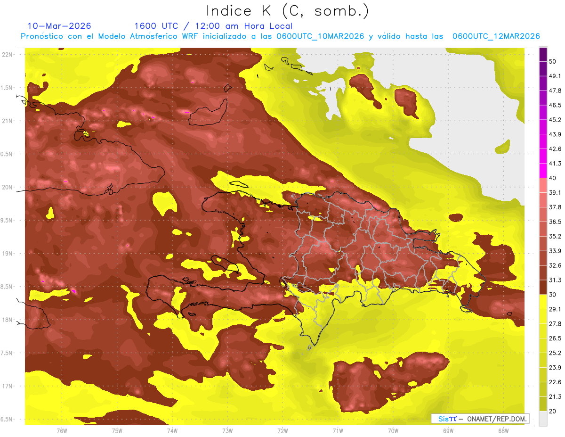Click the purple 50 color swatch in legend
Image resolution: width=565 pixels, height=437 pixels.
click(x=543, y=54)
